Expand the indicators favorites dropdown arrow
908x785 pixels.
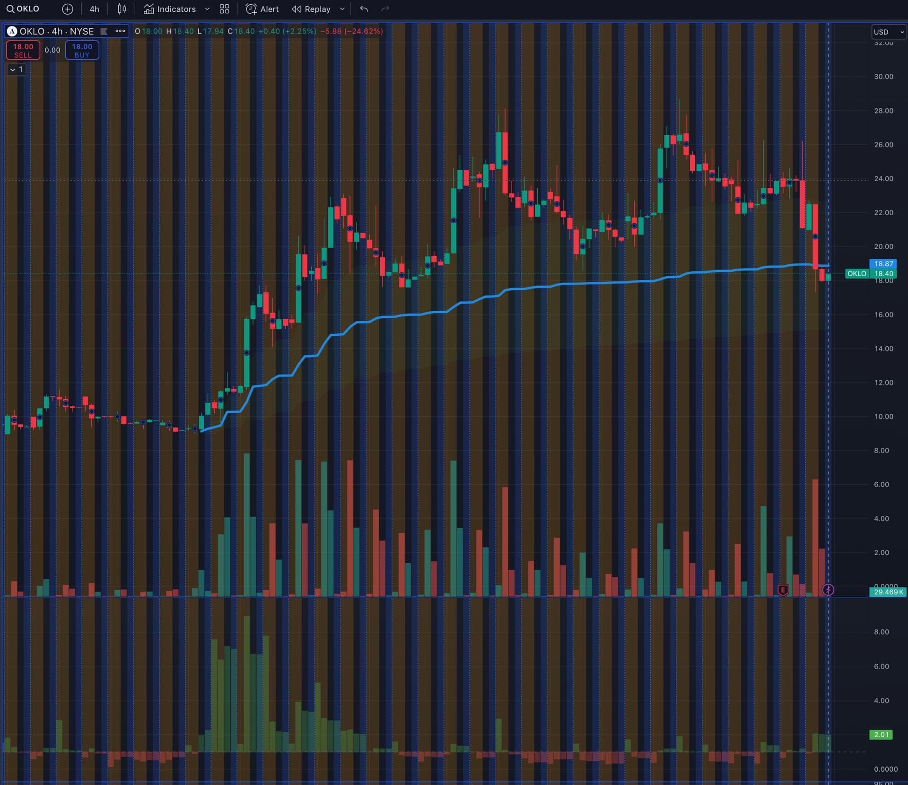point(207,9)
